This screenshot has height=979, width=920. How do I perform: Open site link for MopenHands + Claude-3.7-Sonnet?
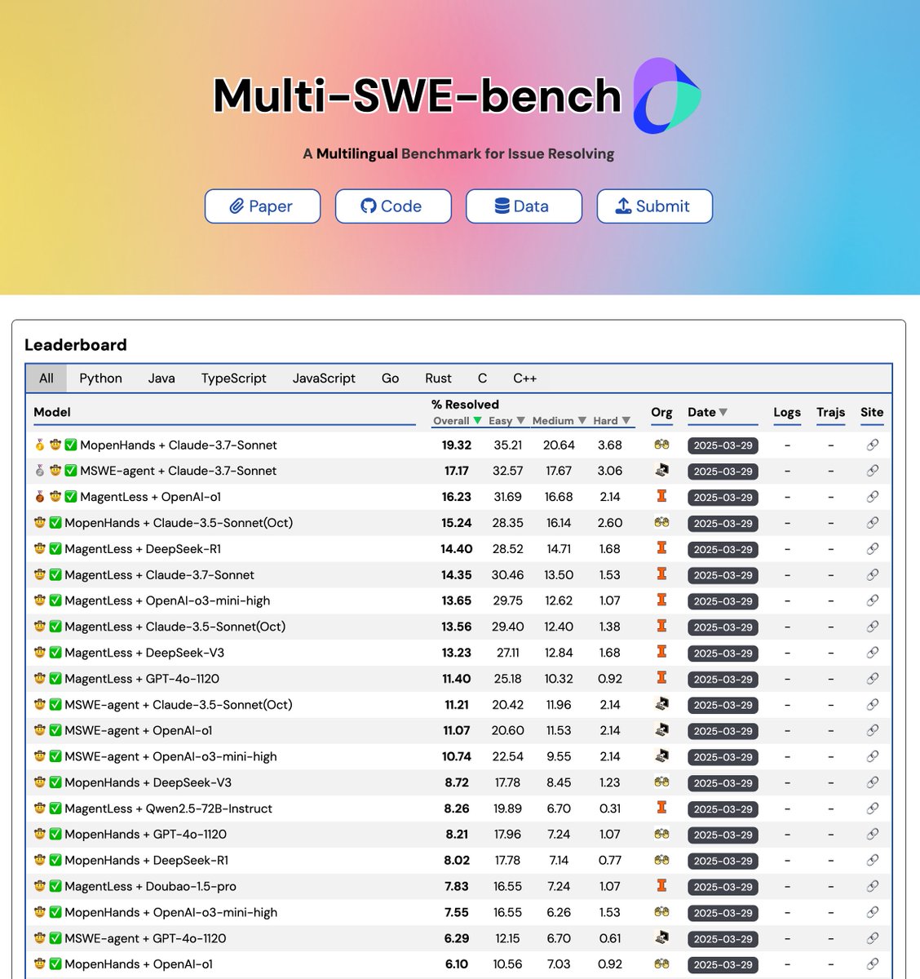tap(873, 445)
